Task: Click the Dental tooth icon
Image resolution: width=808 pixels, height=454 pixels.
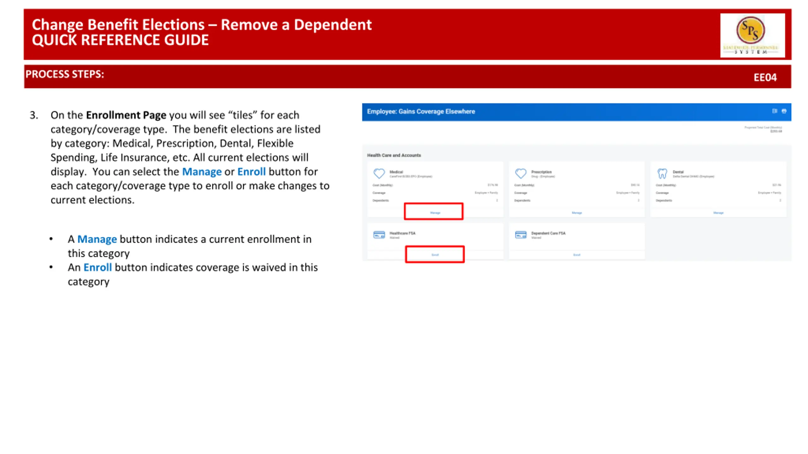Action: coord(662,173)
